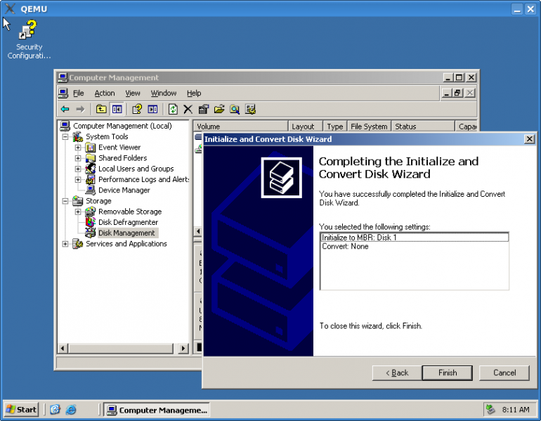Image resolution: width=541 pixels, height=421 pixels.
Task: Select Device Manager in the console tree
Action: click(124, 190)
